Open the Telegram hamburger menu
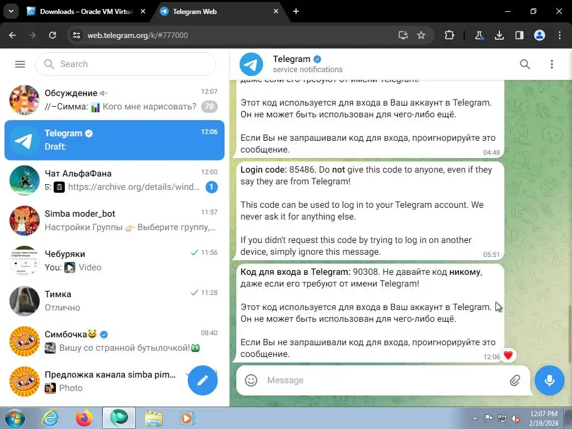Screen dimensions: 572x429 click(x=20, y=64)
